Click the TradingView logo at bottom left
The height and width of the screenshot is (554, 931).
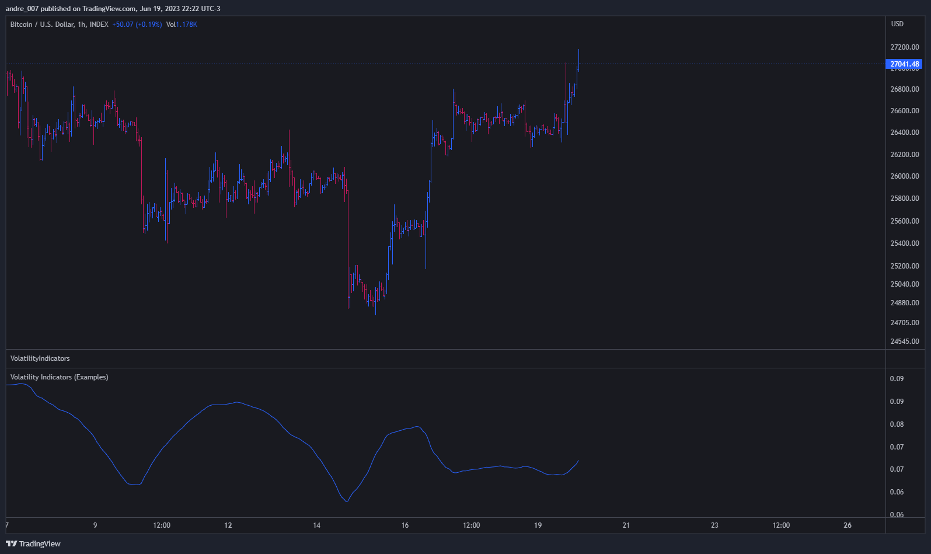[33, 543]
